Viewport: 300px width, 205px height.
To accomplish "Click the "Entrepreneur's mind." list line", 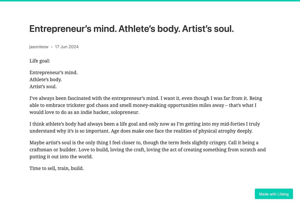I will coord(53,72).
